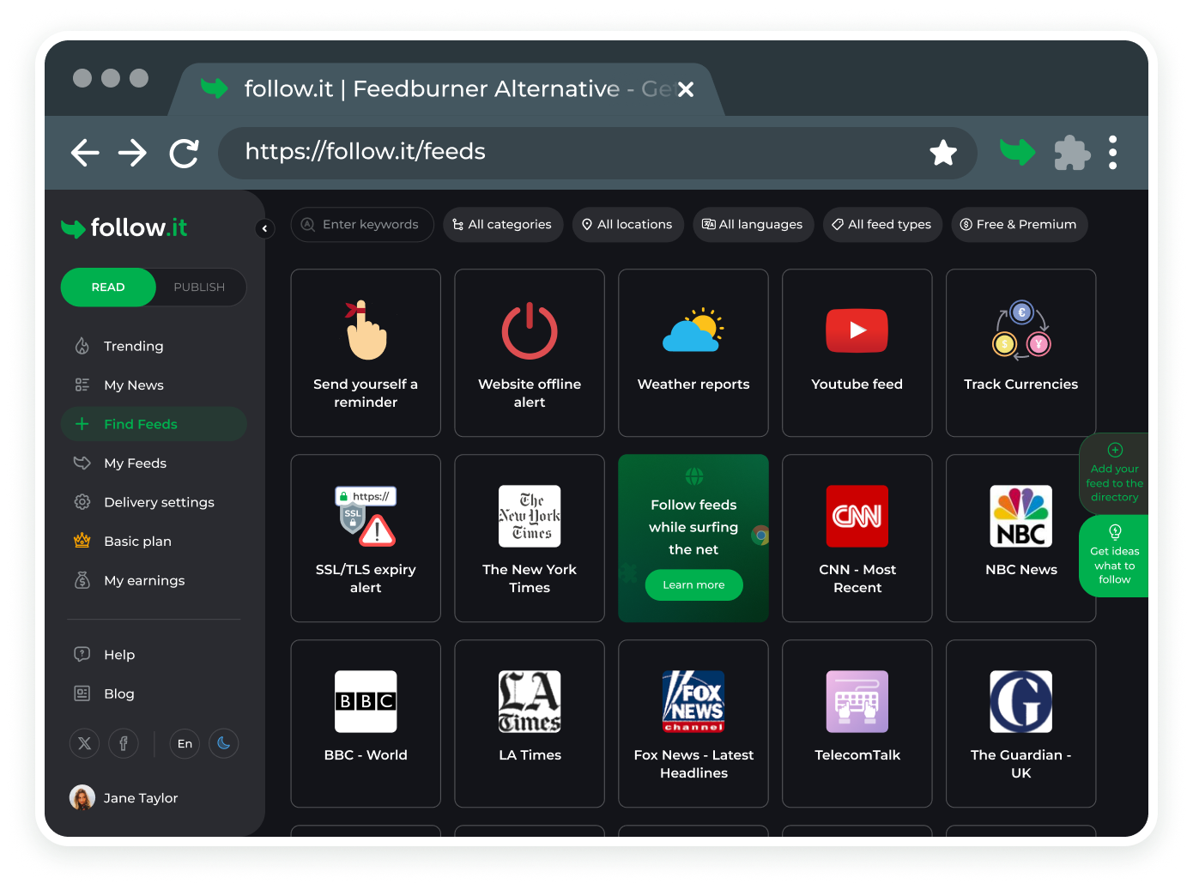
Task: Switch to READ mode
Action: (x=108, y=287)
